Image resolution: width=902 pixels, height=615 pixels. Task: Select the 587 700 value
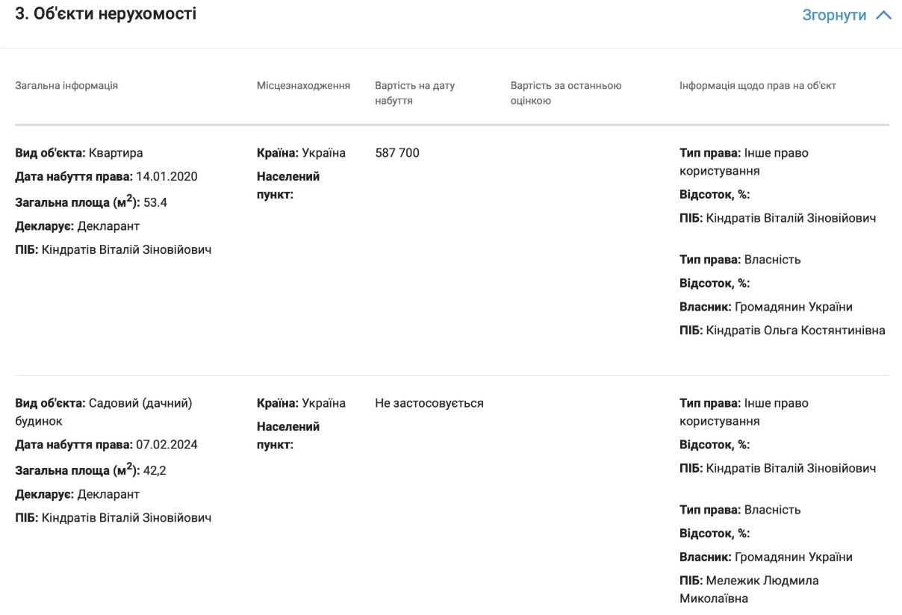[x=396, y=153]
